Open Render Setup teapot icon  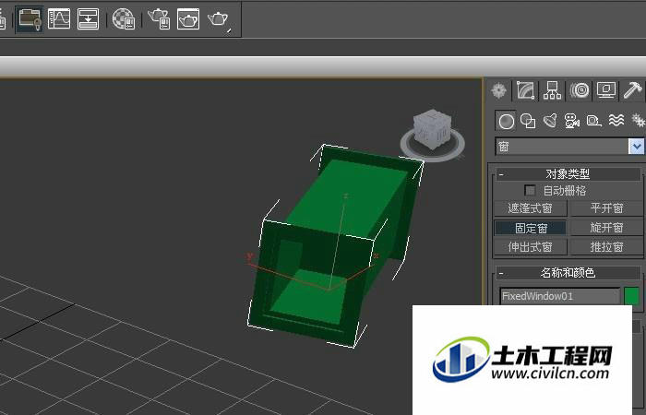[159, 18]
